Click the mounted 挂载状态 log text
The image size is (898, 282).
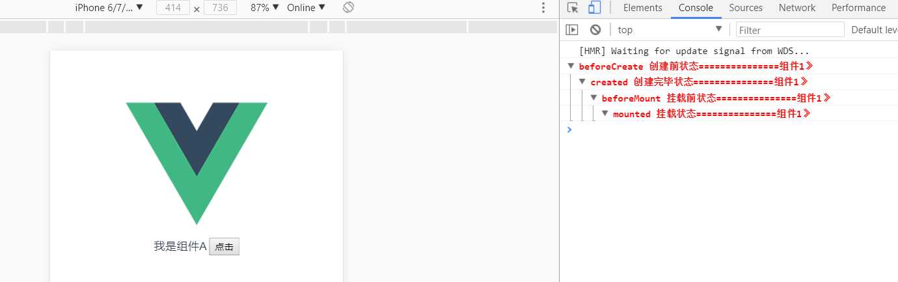coord(712,113)
